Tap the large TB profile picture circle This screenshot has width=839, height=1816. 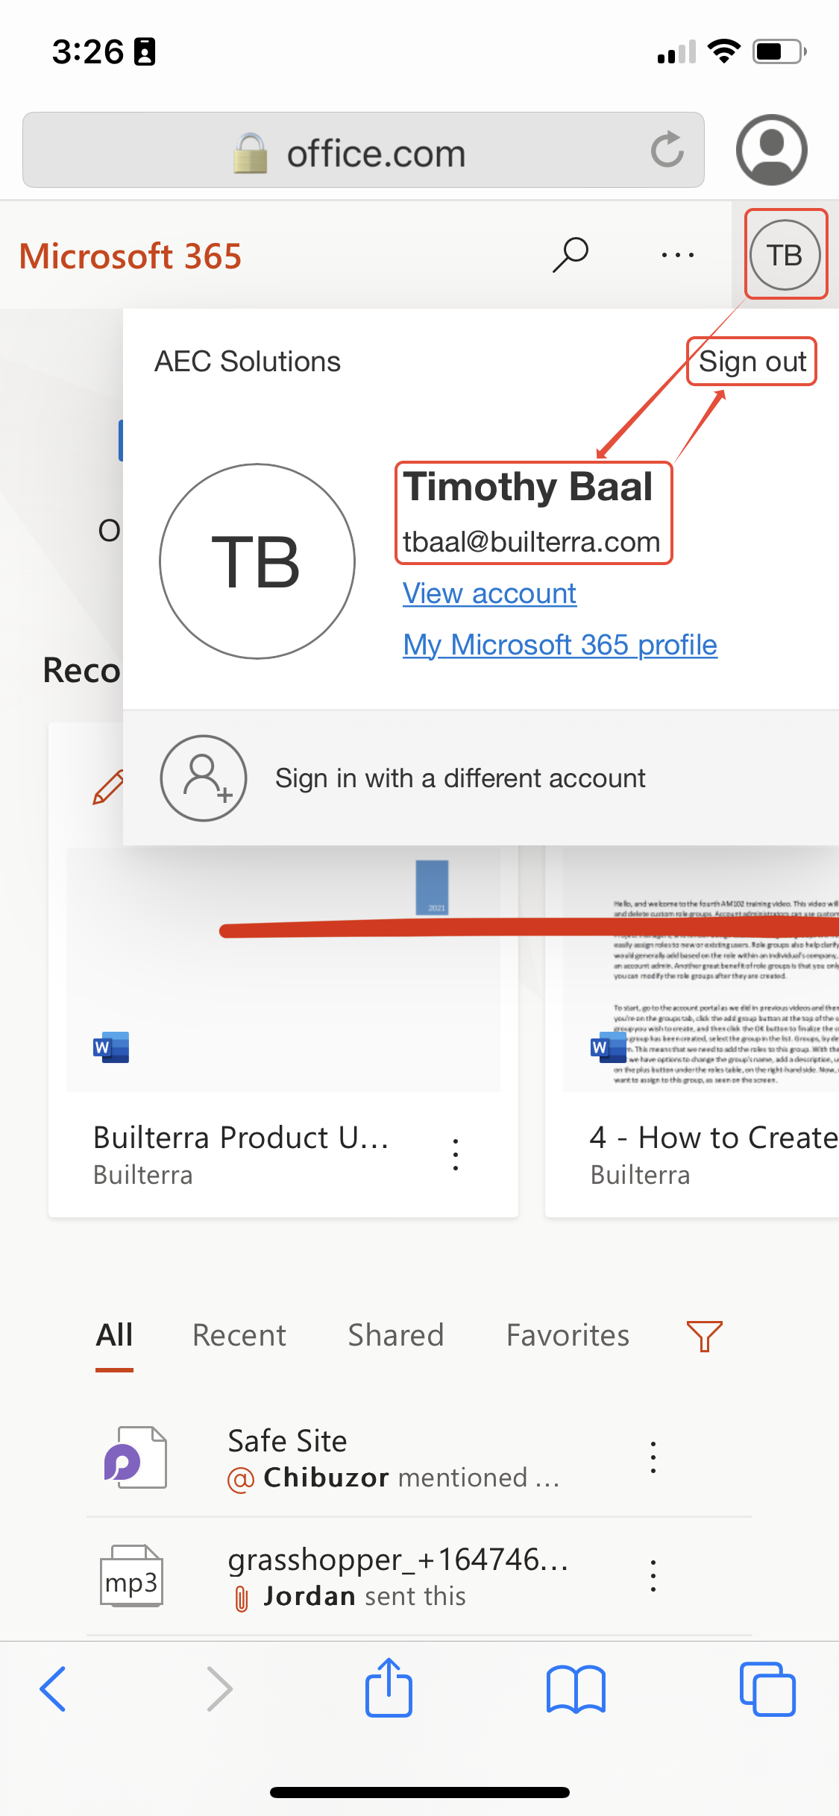point(257,561)
